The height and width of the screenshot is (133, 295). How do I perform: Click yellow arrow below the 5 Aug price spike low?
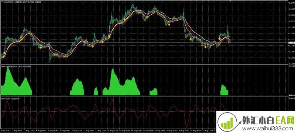point(55,55)
